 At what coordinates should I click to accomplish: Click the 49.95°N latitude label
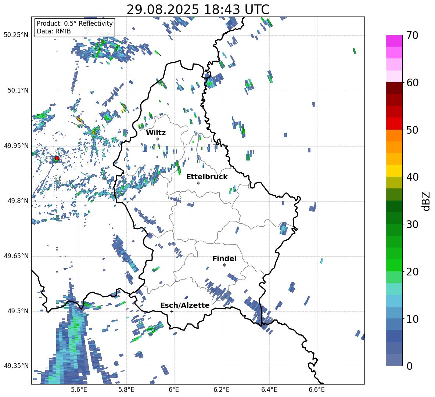(x=16, y=145)
